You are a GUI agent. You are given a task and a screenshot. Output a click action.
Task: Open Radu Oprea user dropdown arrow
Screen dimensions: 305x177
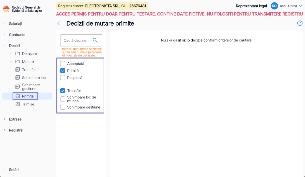pos(300,6)
